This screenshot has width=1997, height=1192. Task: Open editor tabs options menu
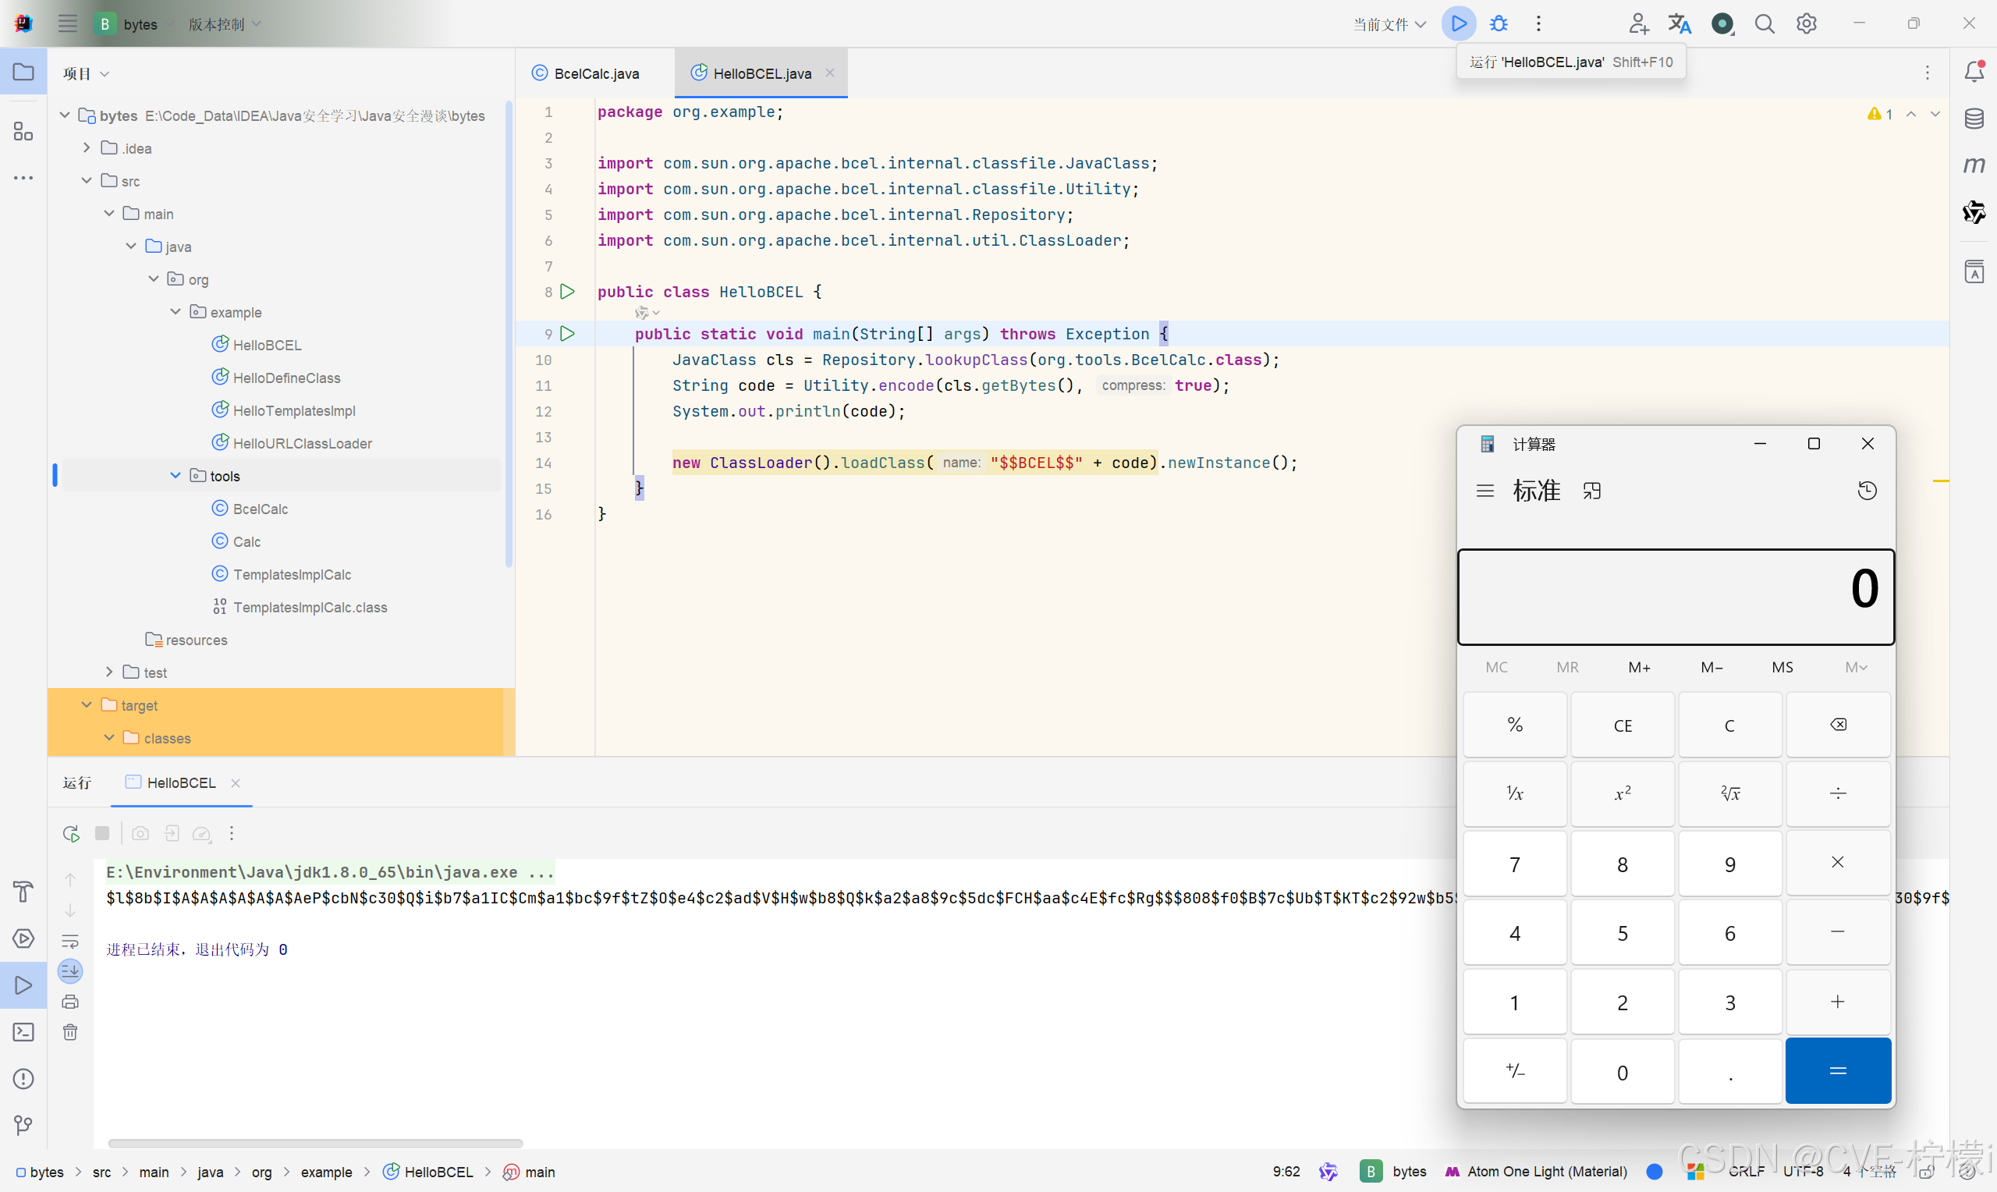(x=1927, y=73)
